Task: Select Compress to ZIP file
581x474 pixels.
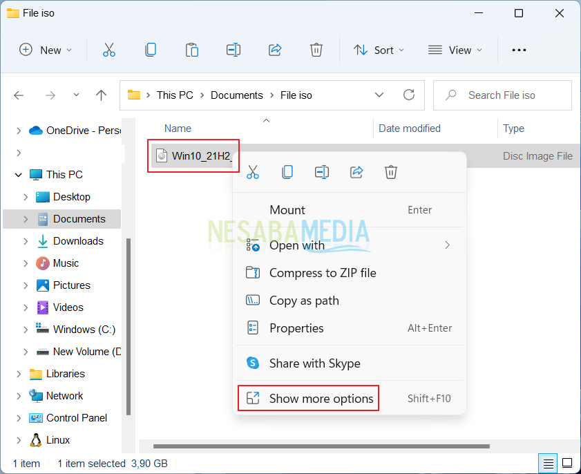Action: [x=349, y=273]
